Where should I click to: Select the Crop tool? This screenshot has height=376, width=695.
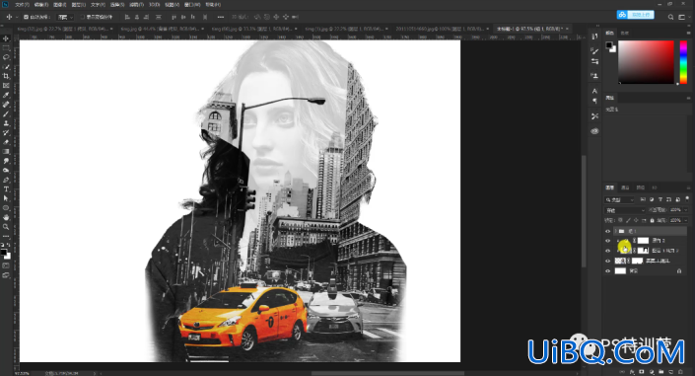(x=6, y=76)
